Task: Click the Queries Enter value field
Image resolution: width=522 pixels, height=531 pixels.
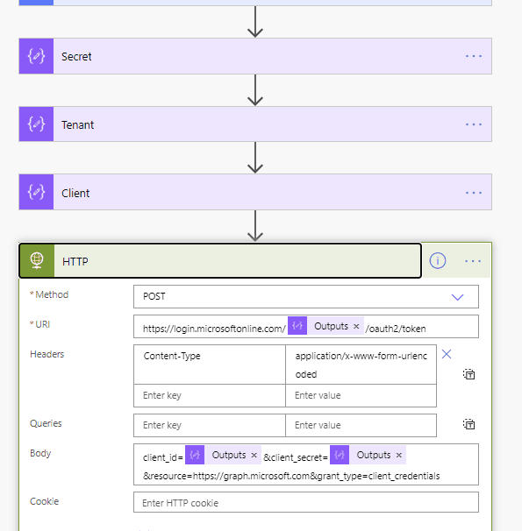Action: (x=361, y=425)
